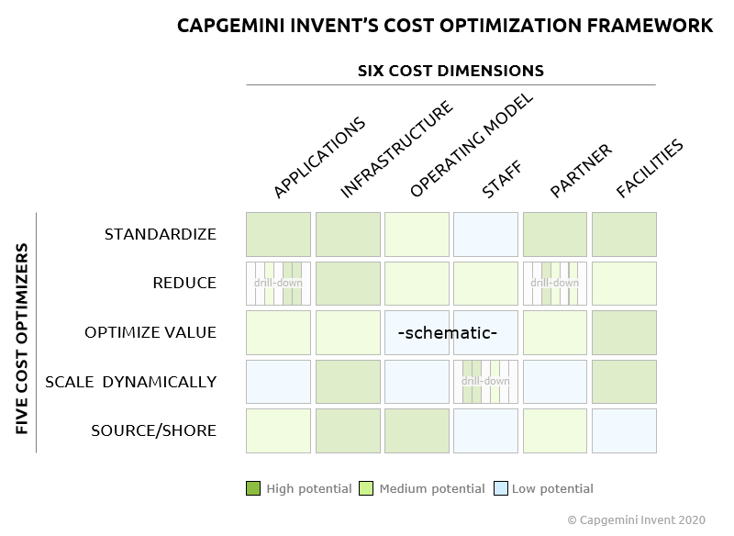Screen dimensions: 734x536
Task: Click the Capgemini Invent 2020 copyright text
Action: point(636,519)
